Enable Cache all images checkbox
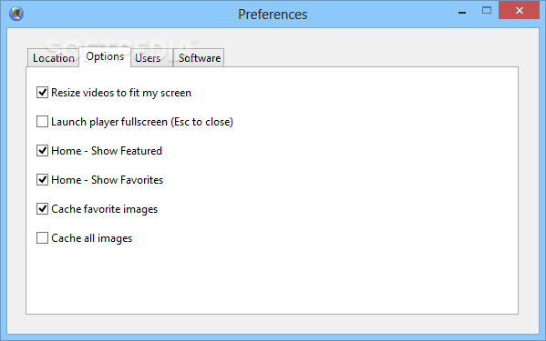 pyautogui.click(x=42, y=238)
